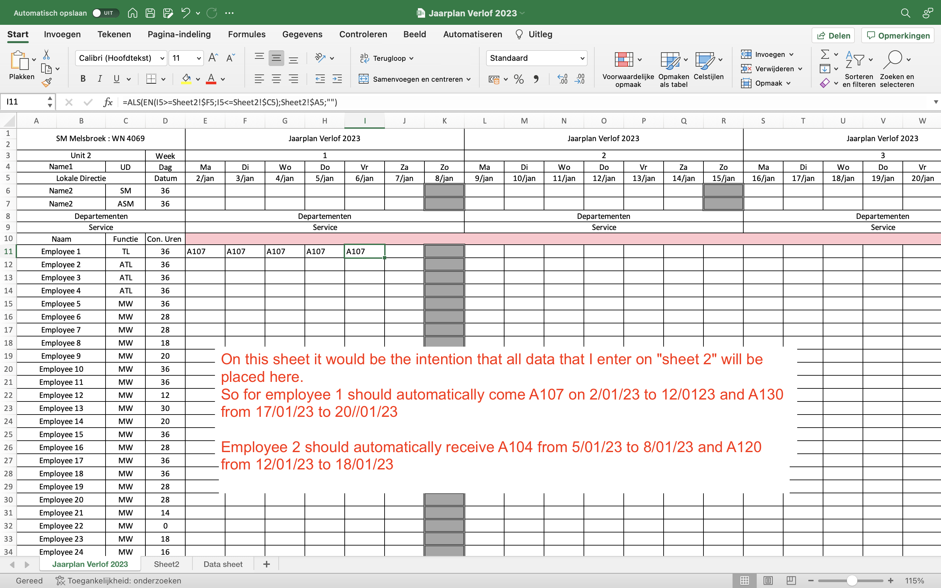
Task: Click the Increase font size icon
Action: pos(213,58)
